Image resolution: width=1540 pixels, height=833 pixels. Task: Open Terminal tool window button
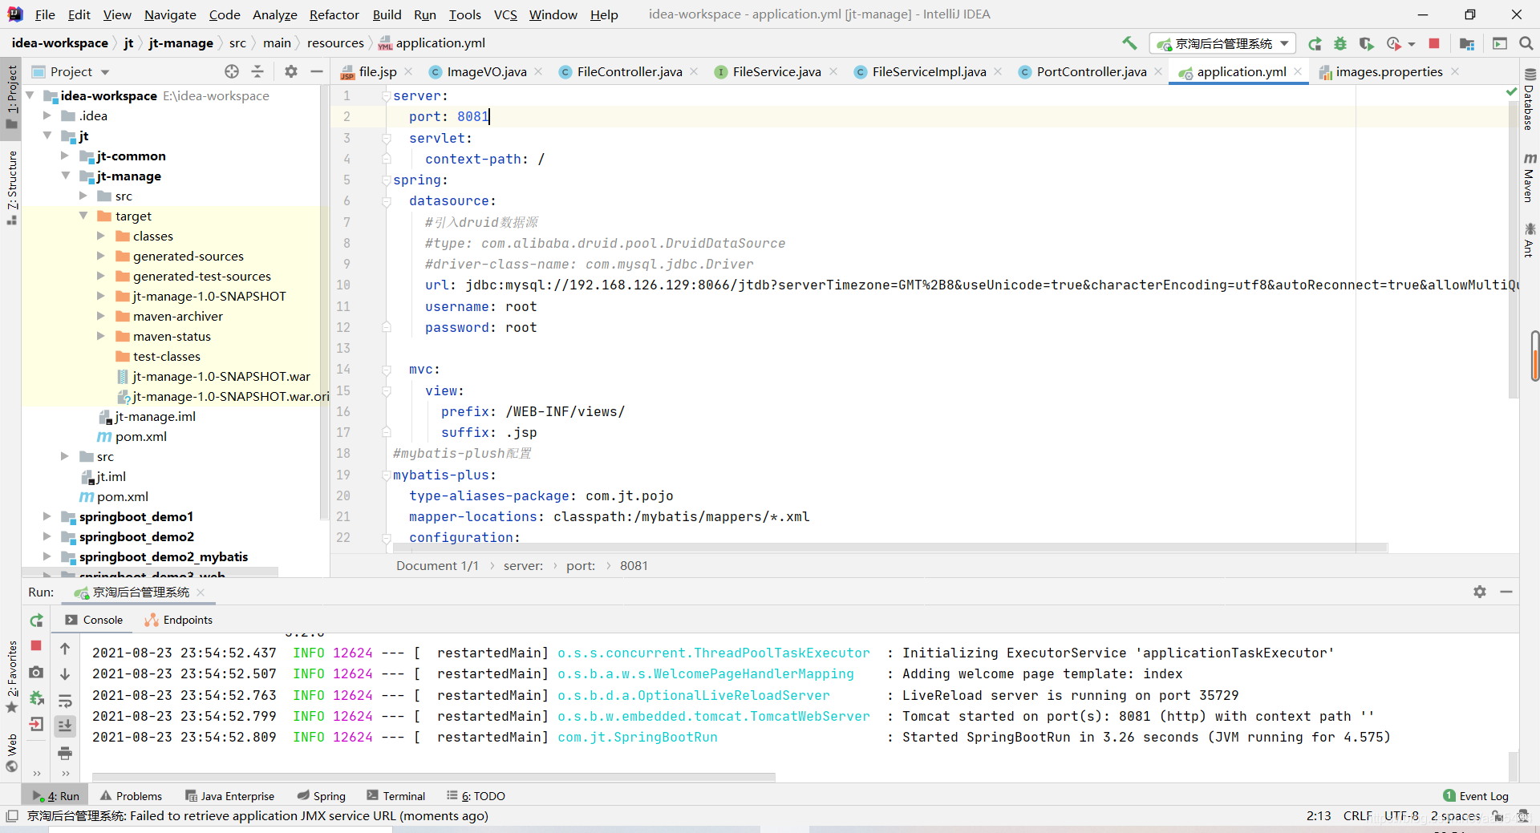click(x=395, y=796)
